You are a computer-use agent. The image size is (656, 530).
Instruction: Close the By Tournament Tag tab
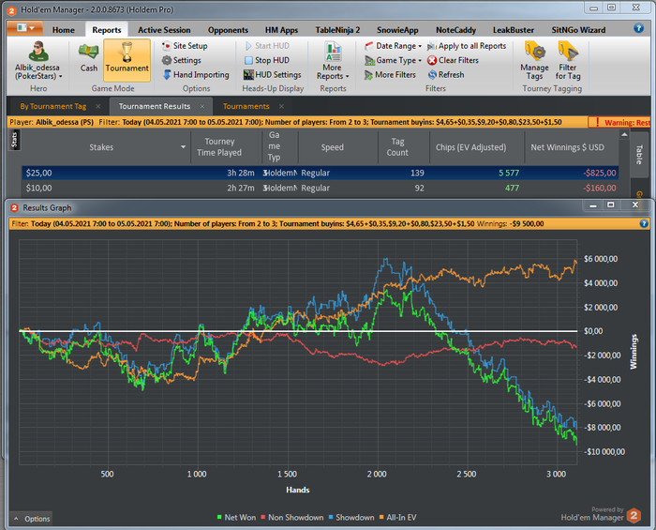pyautogui.click(x=97, y=106)
